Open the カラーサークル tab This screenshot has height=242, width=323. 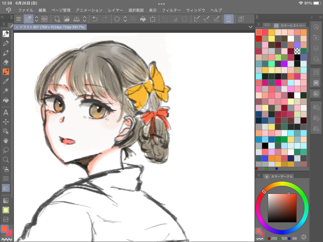(x=278, y=176)
